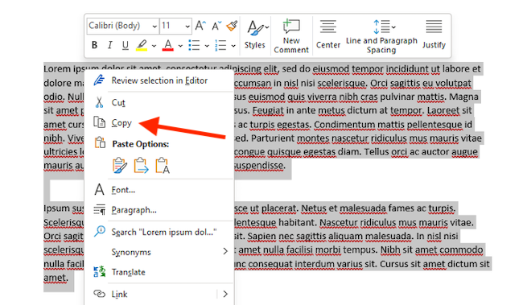Open the Font... dialog entry
The width and height of the screenshot is (523, 305).
coord(159,190)
